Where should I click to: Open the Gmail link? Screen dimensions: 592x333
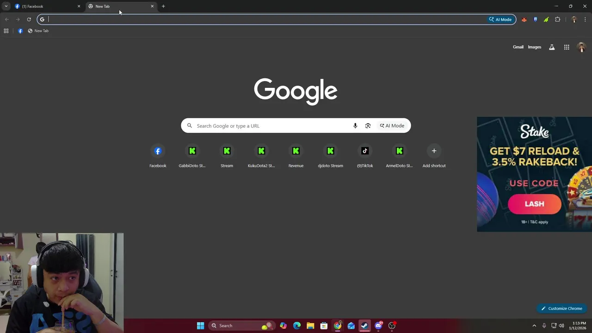[x=518, y=47]
